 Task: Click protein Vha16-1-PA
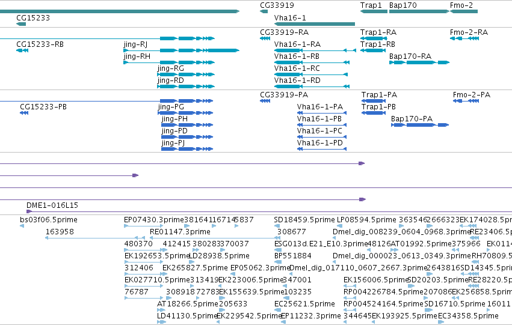point(322,113)
